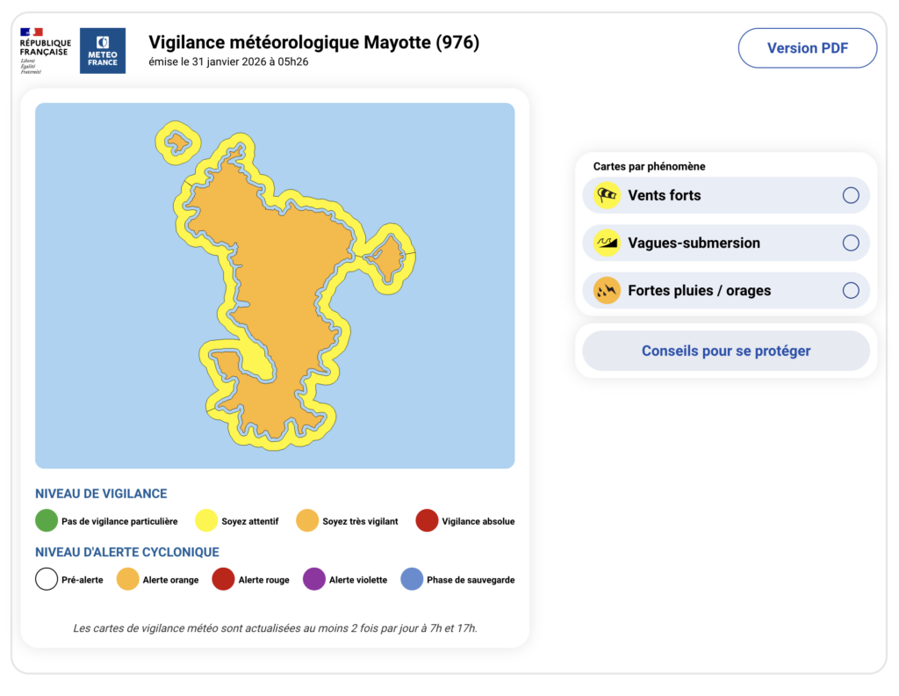This screenshot has height=696, width=899.
Task: Toggle the Fortes pluies / orages radio button
Action: (x=851, y=290)
